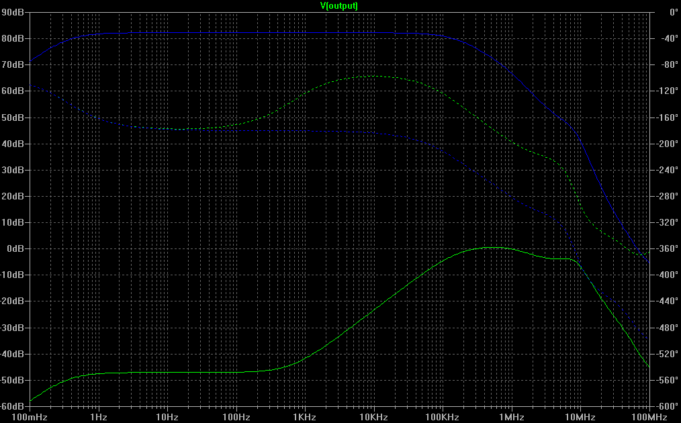The width and height of the screenshot is (681, 423).
Task: Click the 100Hz frequency axis label
Action: (236, 417)
